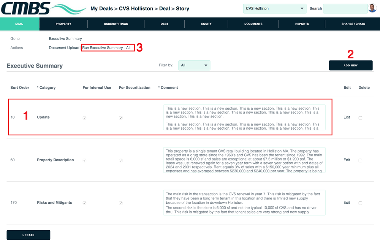The width and height of the screenshot is (380, 245).
Task: Open the Debt tab
Action: pos(164,24)
